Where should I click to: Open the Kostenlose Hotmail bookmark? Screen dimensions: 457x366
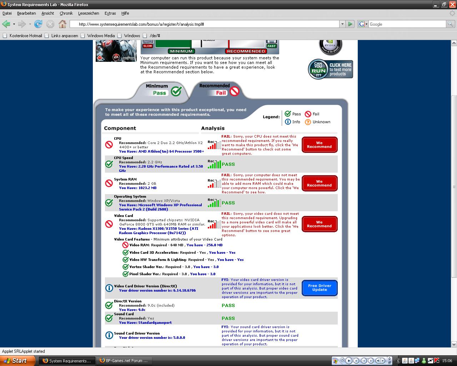click(x=22, y=35)
